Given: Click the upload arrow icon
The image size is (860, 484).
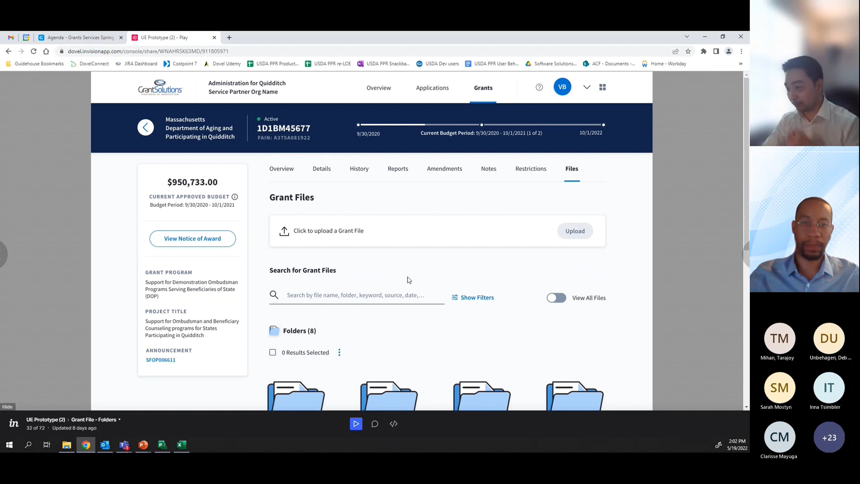Looking at the screenshot, I should 284,231.
